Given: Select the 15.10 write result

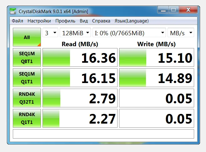Looking at the screenshot, I should 157,57.
